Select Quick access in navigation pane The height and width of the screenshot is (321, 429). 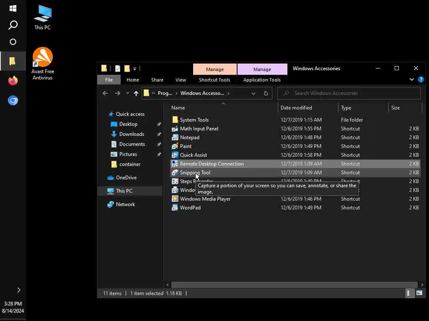pyautogui.click(x=127, y=114)
